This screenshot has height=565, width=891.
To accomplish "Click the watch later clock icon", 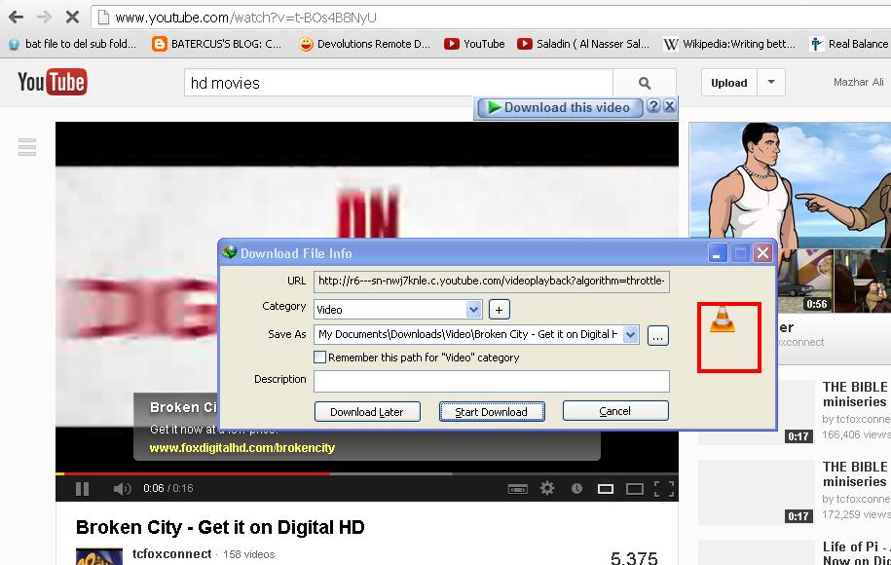I will [576, 488].
